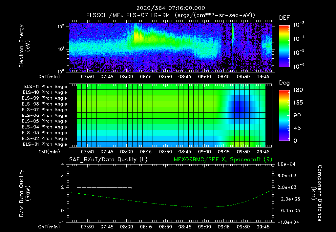
Task: Click the 10^2 energy axis tick label
Action: (61, 27)
